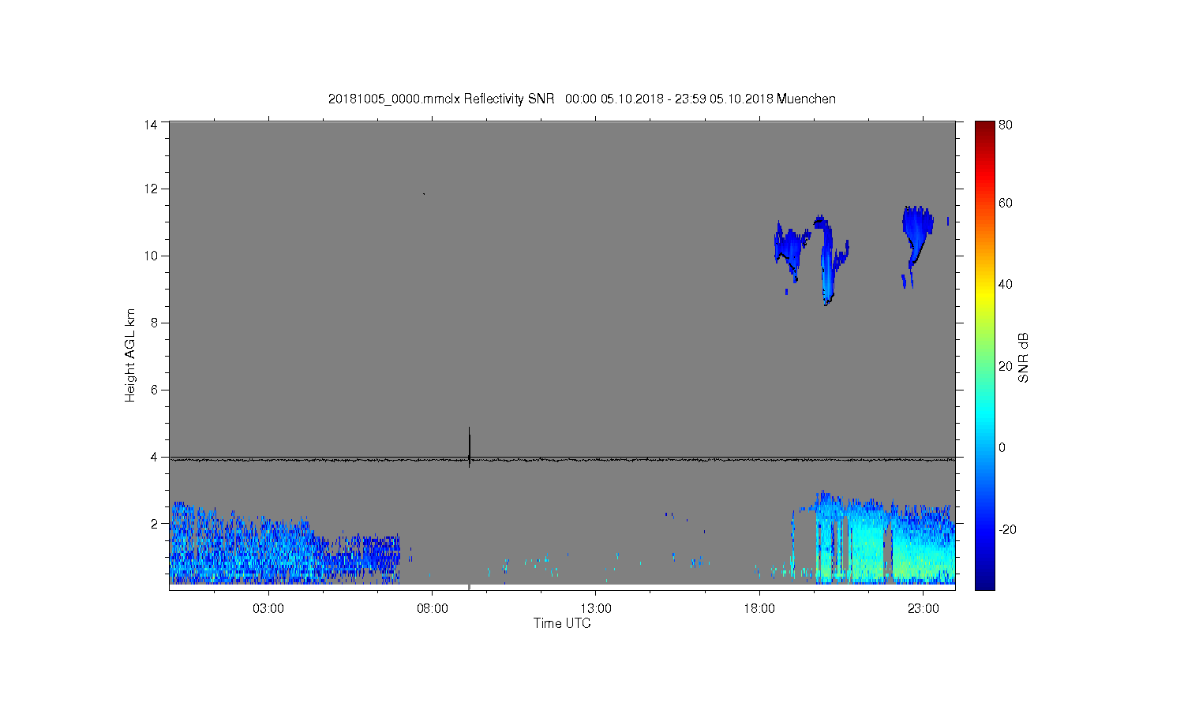Click the 'Time UTC' axis title
Image resolution: width=1184 pixels, height=710 pixels.
pyautogui.click(x=562, y=623)
